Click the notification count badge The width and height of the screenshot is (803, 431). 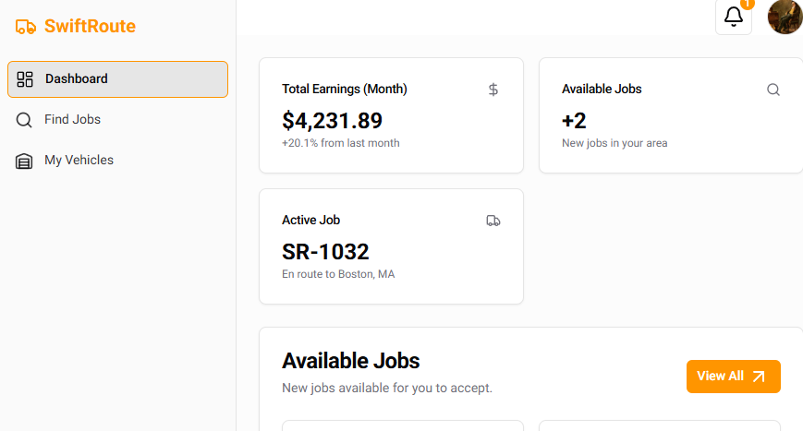coord(748,4)
